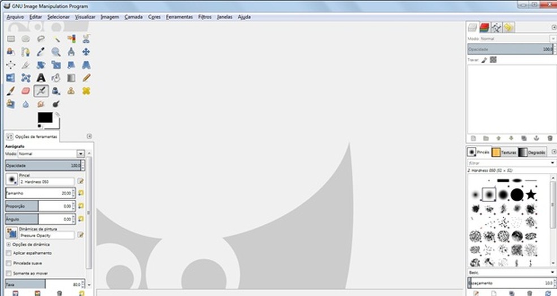Select the Clone stamp tool
Screen dimensions: 557x296
[x=71, y=91]
